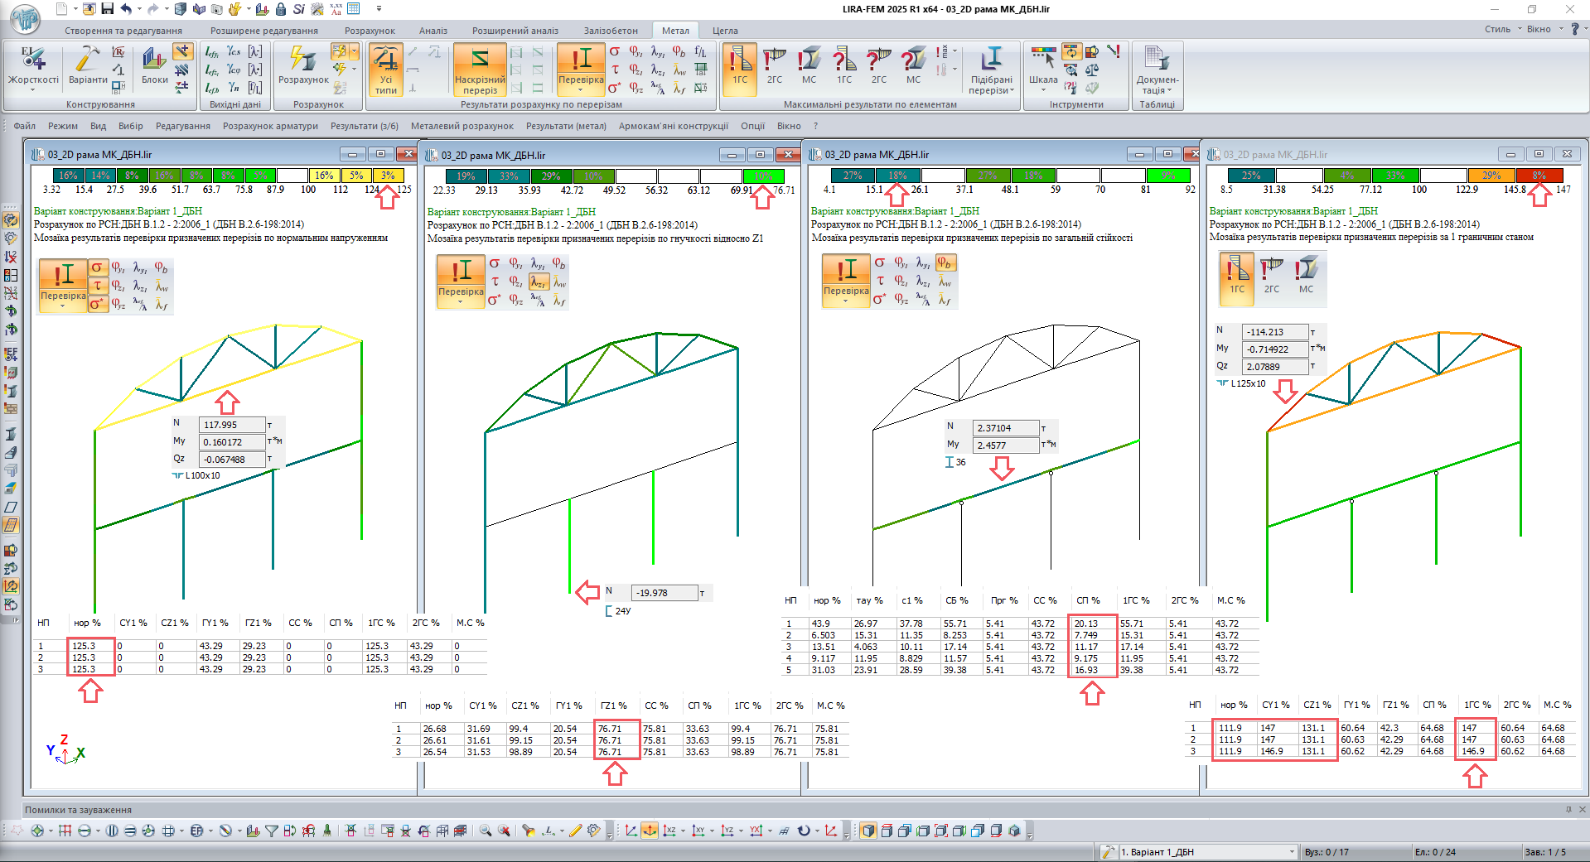Click the Блоки ribbon icon
Image resolution: width=1590 pixels, height=862 pixels.
click(x=155, y=66)
